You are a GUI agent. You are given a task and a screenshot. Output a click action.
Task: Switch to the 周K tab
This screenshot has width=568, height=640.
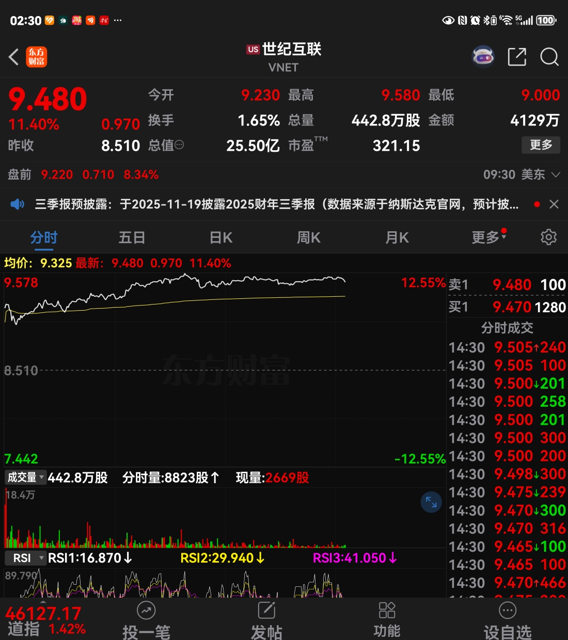click(309, 237)
